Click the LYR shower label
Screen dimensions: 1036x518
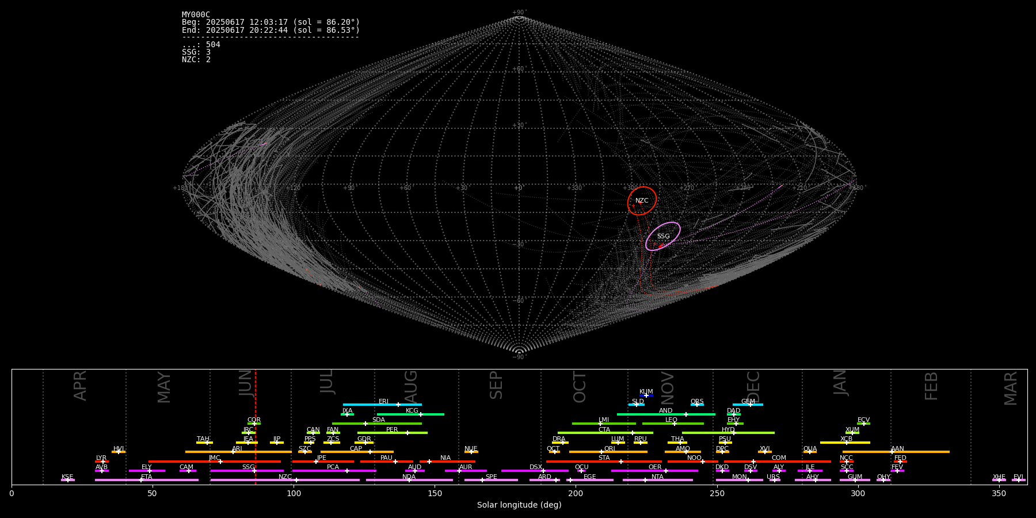point(101,458)
